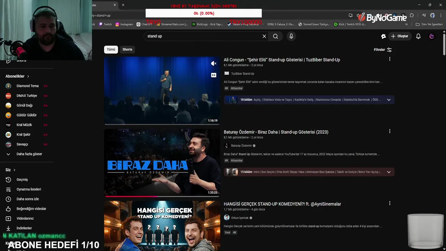This screenshot has height=251, width=446.
Task: Close the current YouTube tab
Action: click(x=115, y=5)
